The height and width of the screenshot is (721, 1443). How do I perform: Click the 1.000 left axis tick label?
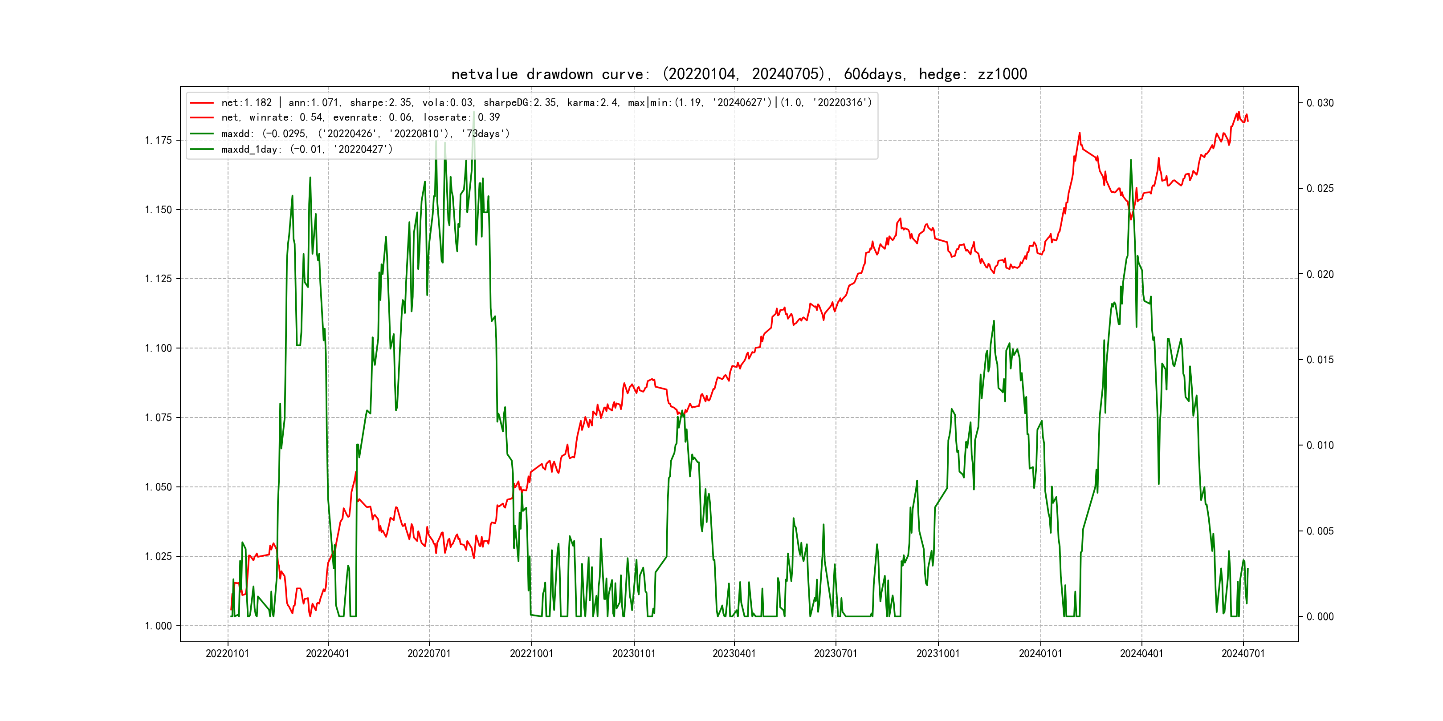(159, 626)
